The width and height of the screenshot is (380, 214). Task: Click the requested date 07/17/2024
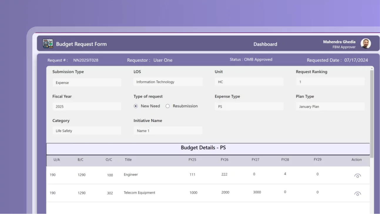(x=356, y=60)
